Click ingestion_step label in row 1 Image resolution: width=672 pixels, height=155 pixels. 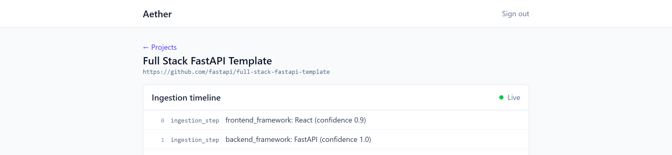coord(195,140)
